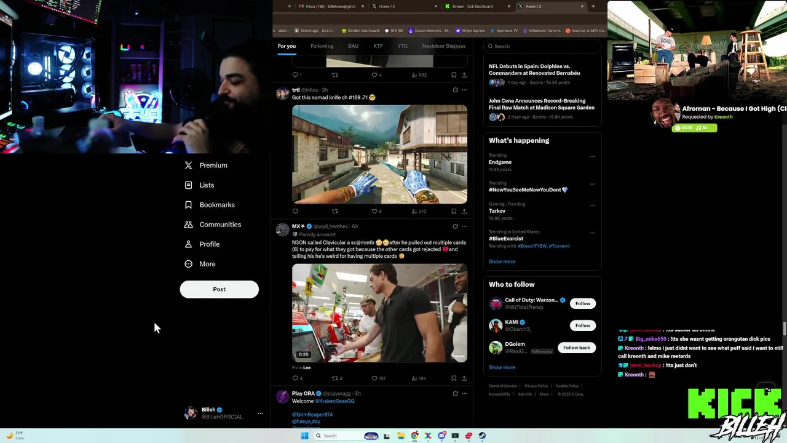Click the Post button

coord(219,289)
